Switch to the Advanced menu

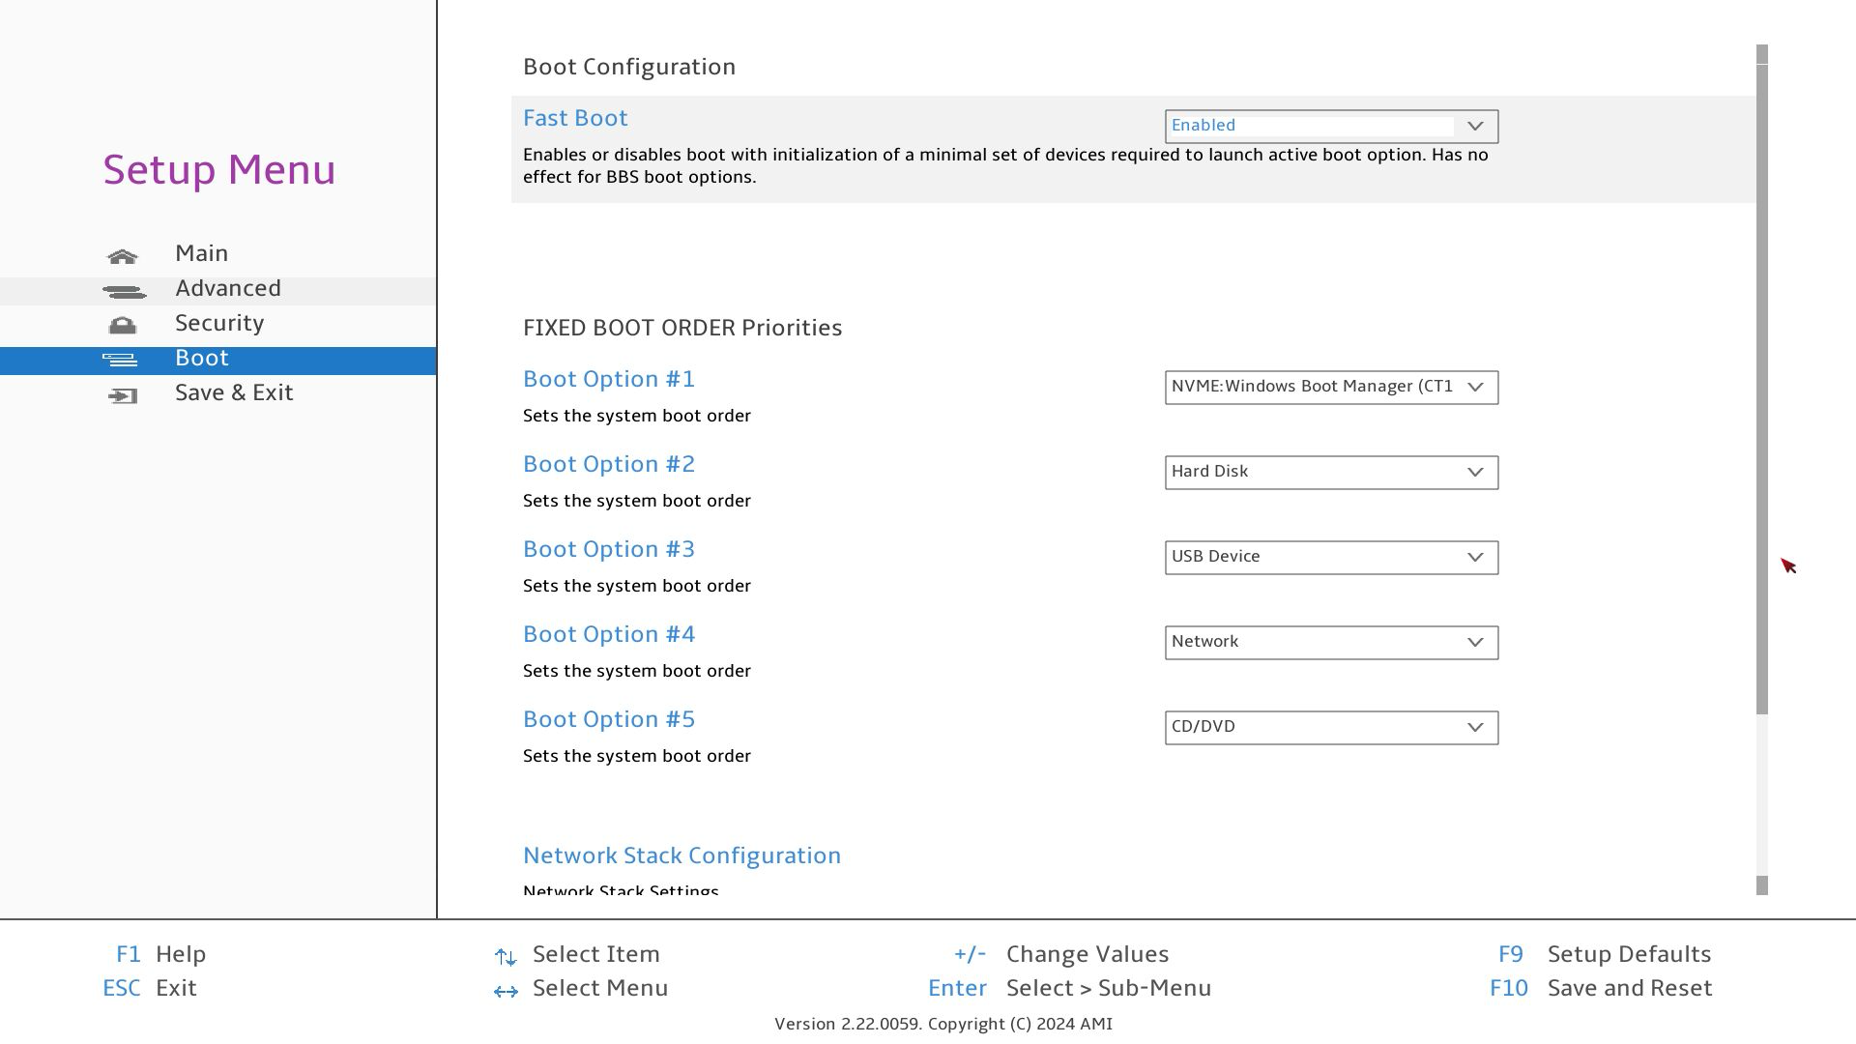click(x=228, y=289)
